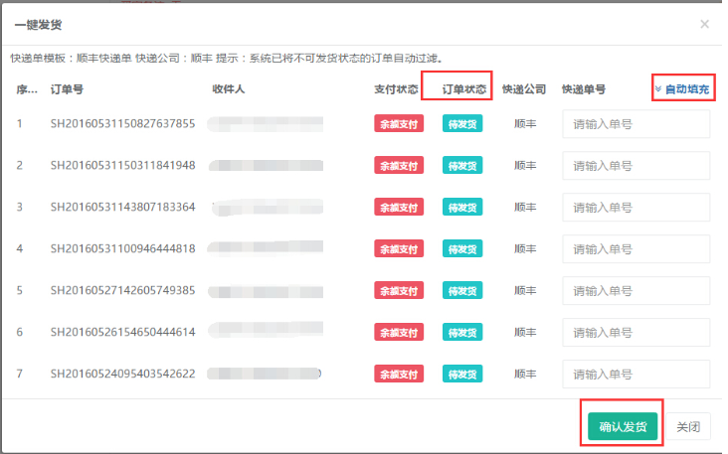Click the 自动填充 link
The height and width of the screenshot is (454, 728).
click(x=682, y=89)
